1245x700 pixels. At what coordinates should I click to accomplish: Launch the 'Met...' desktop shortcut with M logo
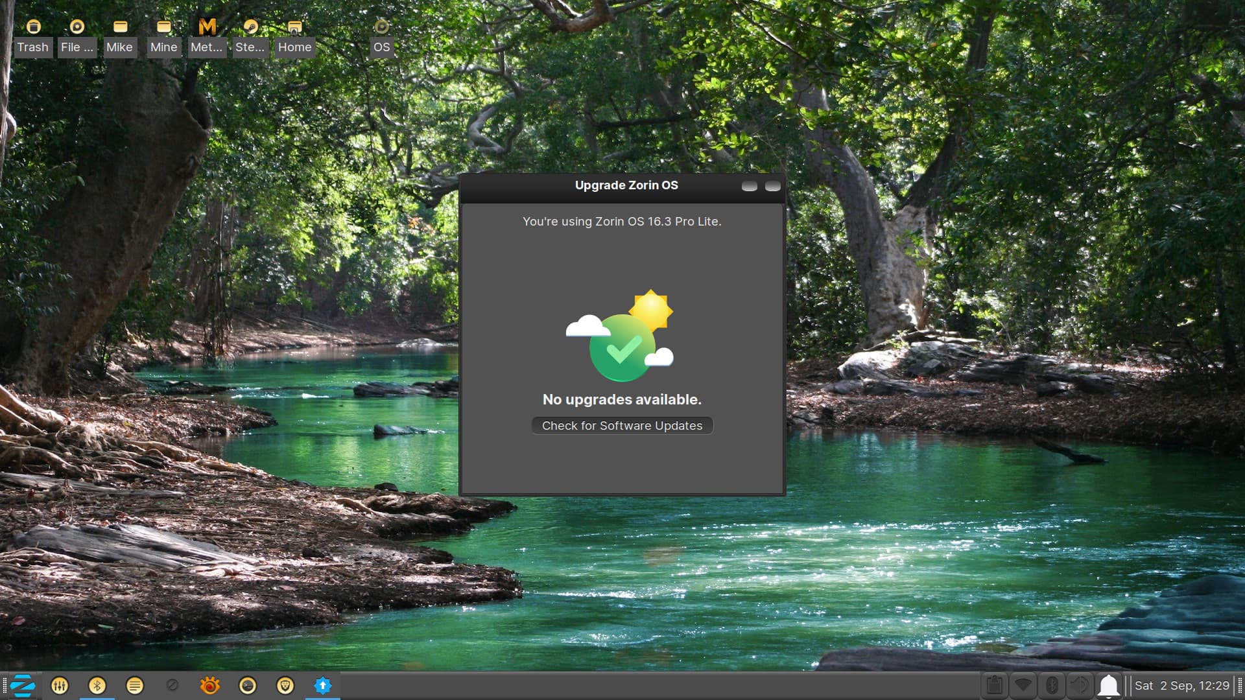point(207,37)
